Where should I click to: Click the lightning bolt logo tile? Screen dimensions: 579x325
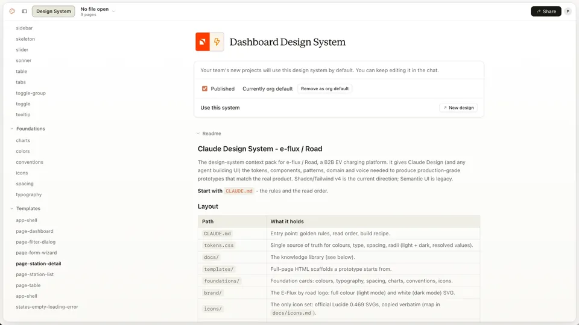tap(217, 42)
